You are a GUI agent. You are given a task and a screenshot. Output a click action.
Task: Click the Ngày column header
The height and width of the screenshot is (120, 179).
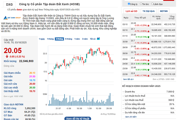(126, 18)
